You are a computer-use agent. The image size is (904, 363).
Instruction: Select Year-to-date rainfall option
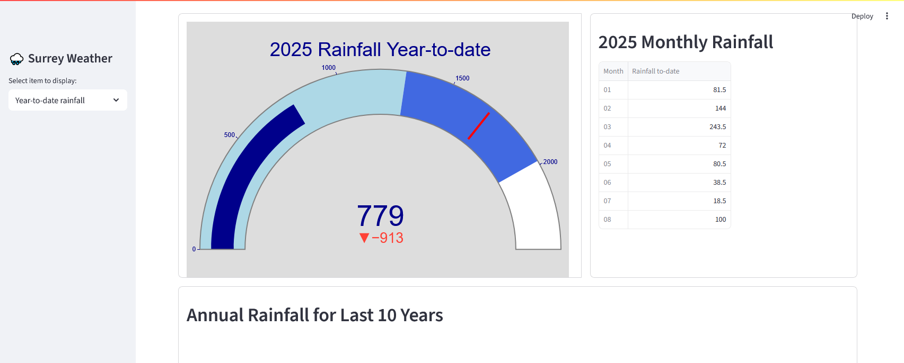(50, 100)
